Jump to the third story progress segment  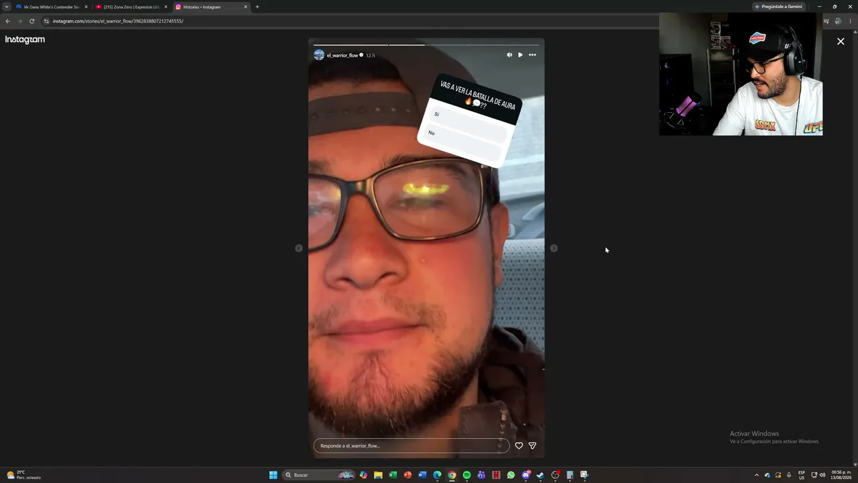click(501, 45)
